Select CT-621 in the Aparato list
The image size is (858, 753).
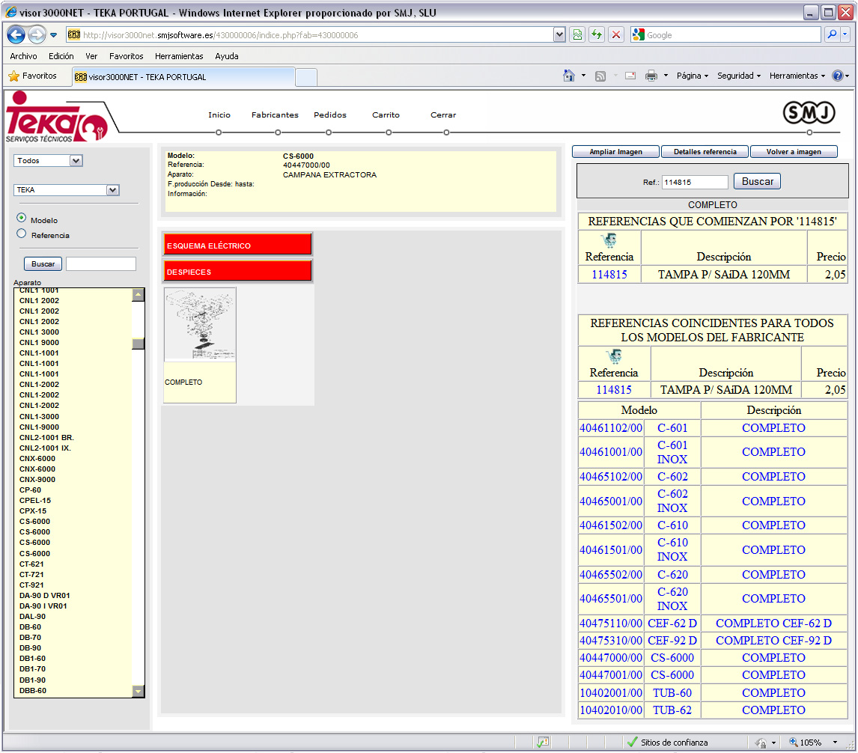click(31, 564)
